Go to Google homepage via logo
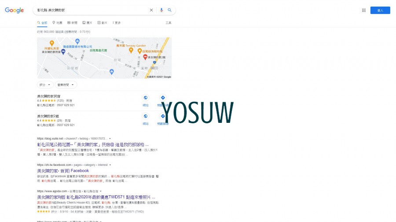The height and width of the screenshot is (222, 396). (15, 11)
